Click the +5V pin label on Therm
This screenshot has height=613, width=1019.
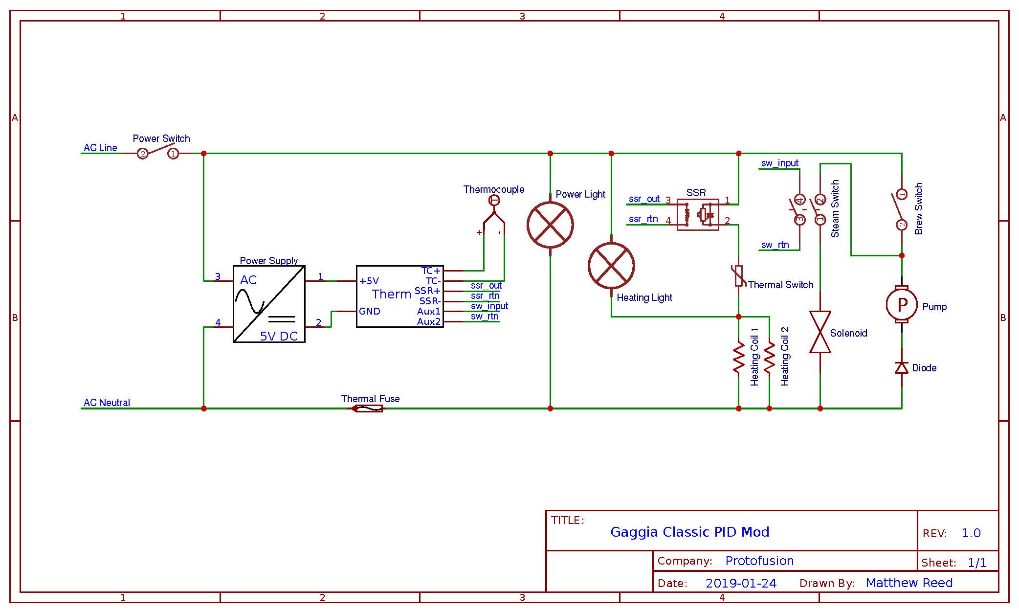point(369,281)
